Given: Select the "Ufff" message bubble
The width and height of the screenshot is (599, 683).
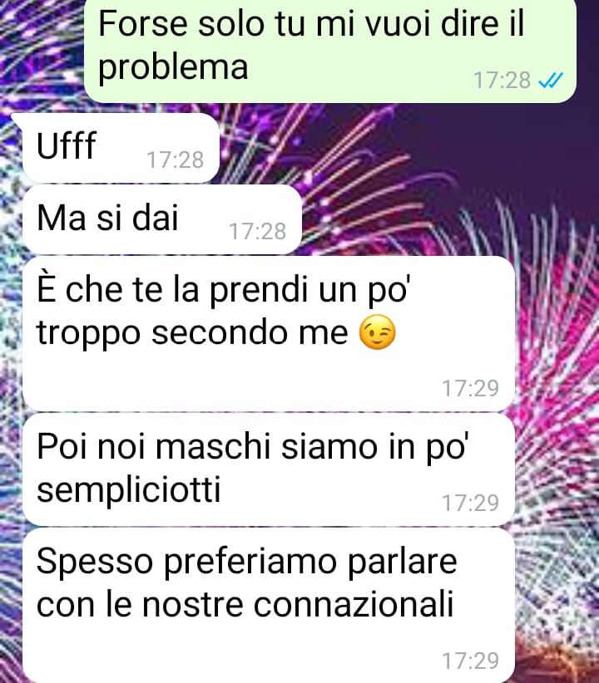Looking at the screenshot, I should [121, 148].
